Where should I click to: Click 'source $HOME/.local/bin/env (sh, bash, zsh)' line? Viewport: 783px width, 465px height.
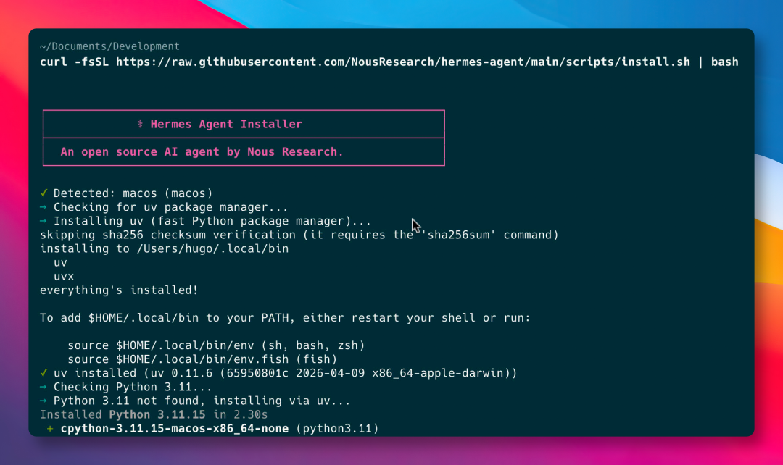click(216, 345)
